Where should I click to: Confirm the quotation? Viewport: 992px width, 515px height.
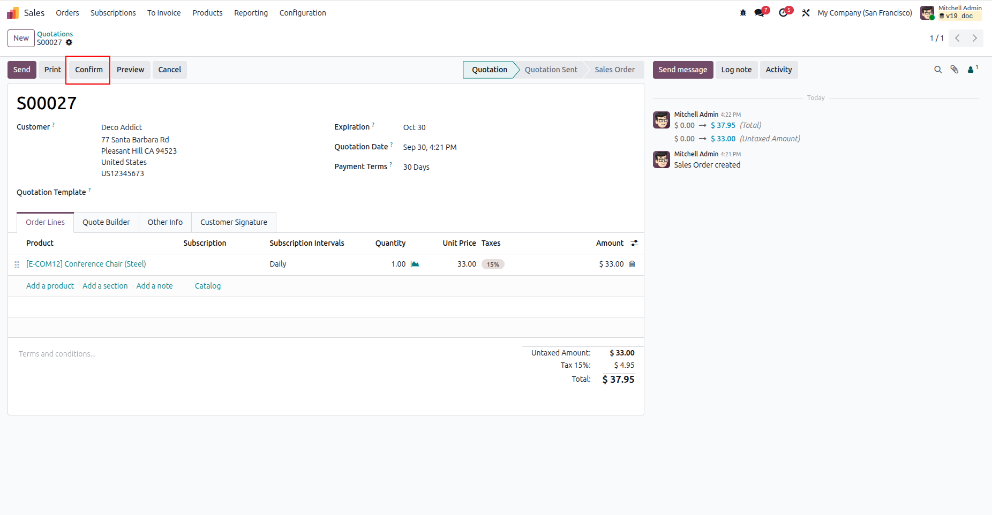[x=89, y=70]
